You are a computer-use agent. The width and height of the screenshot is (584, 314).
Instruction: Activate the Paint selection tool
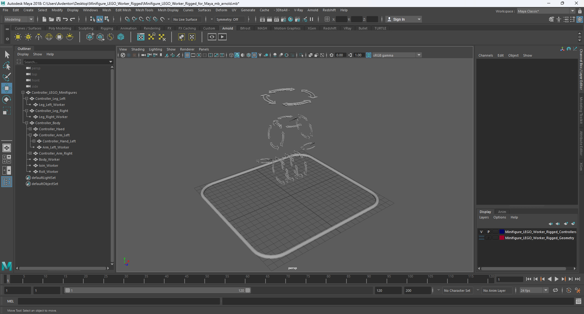coord(7,77)
